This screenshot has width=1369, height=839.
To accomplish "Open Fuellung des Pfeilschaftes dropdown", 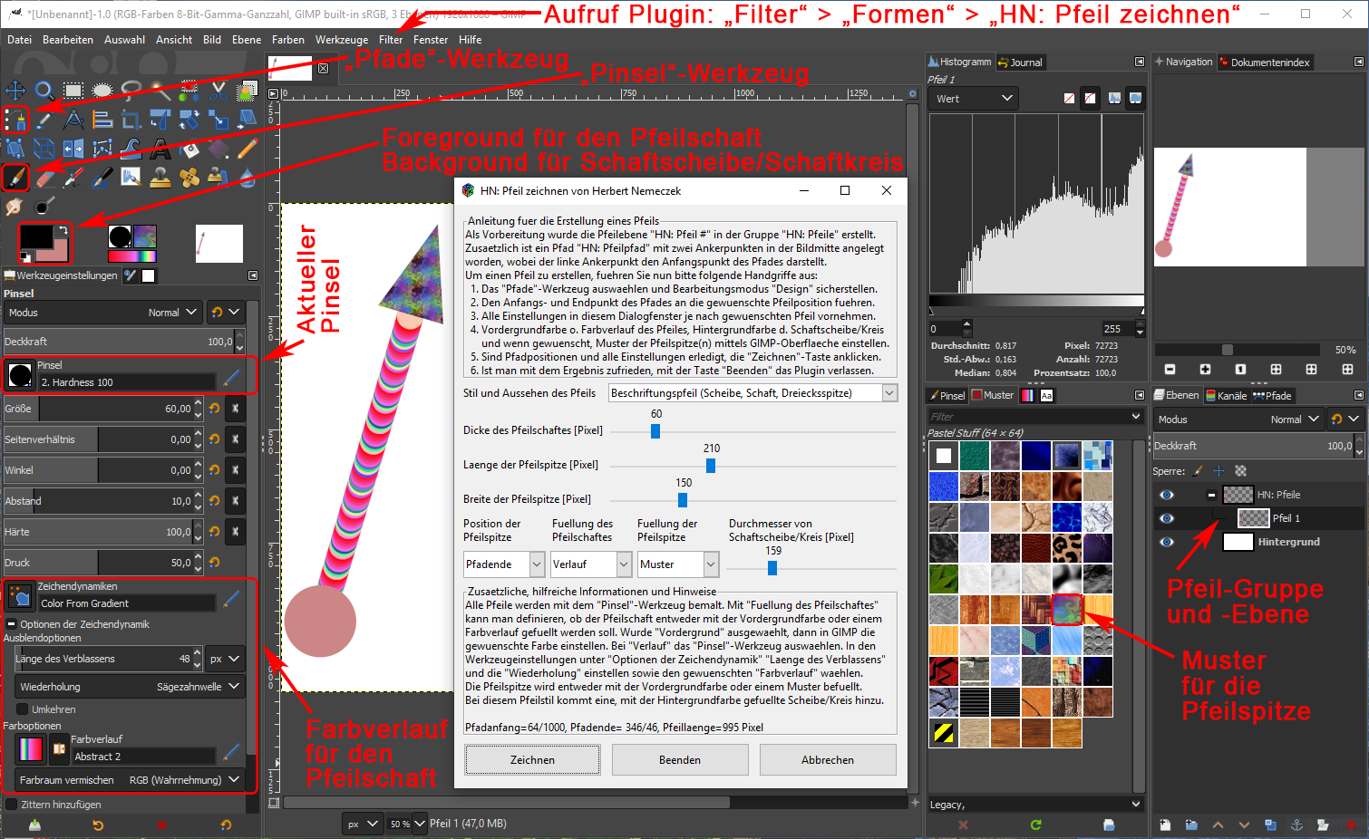I will click(x=590, y=564).
